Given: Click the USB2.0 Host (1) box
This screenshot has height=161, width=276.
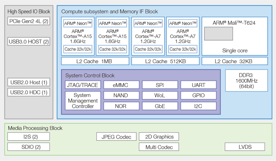Looking at the screenshot, I should (29, 82).
